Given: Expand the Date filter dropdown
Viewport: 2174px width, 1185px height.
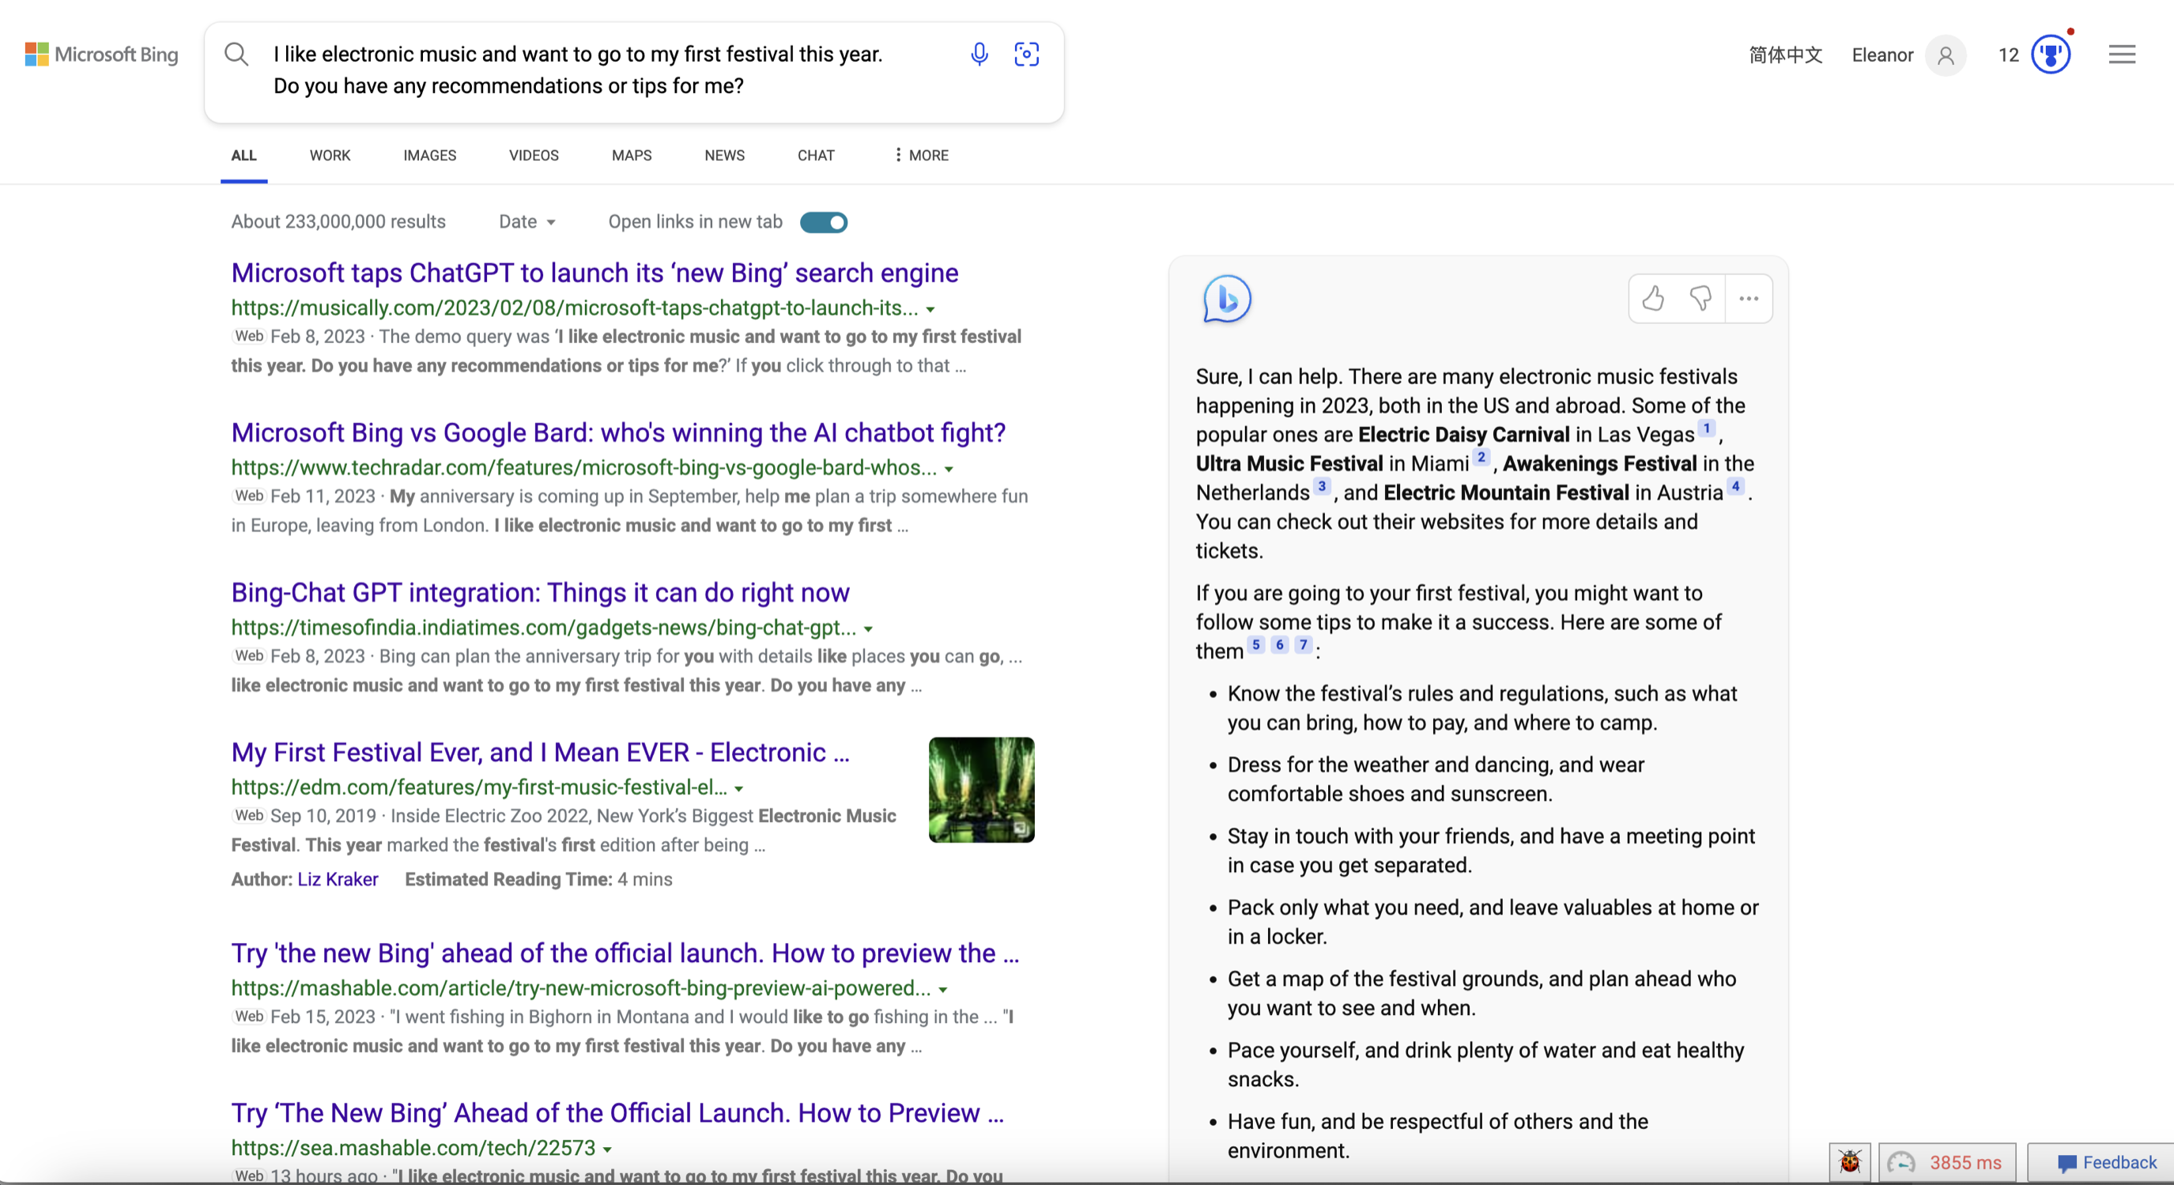Looking at the screenshot, I should tap(527, 222).
